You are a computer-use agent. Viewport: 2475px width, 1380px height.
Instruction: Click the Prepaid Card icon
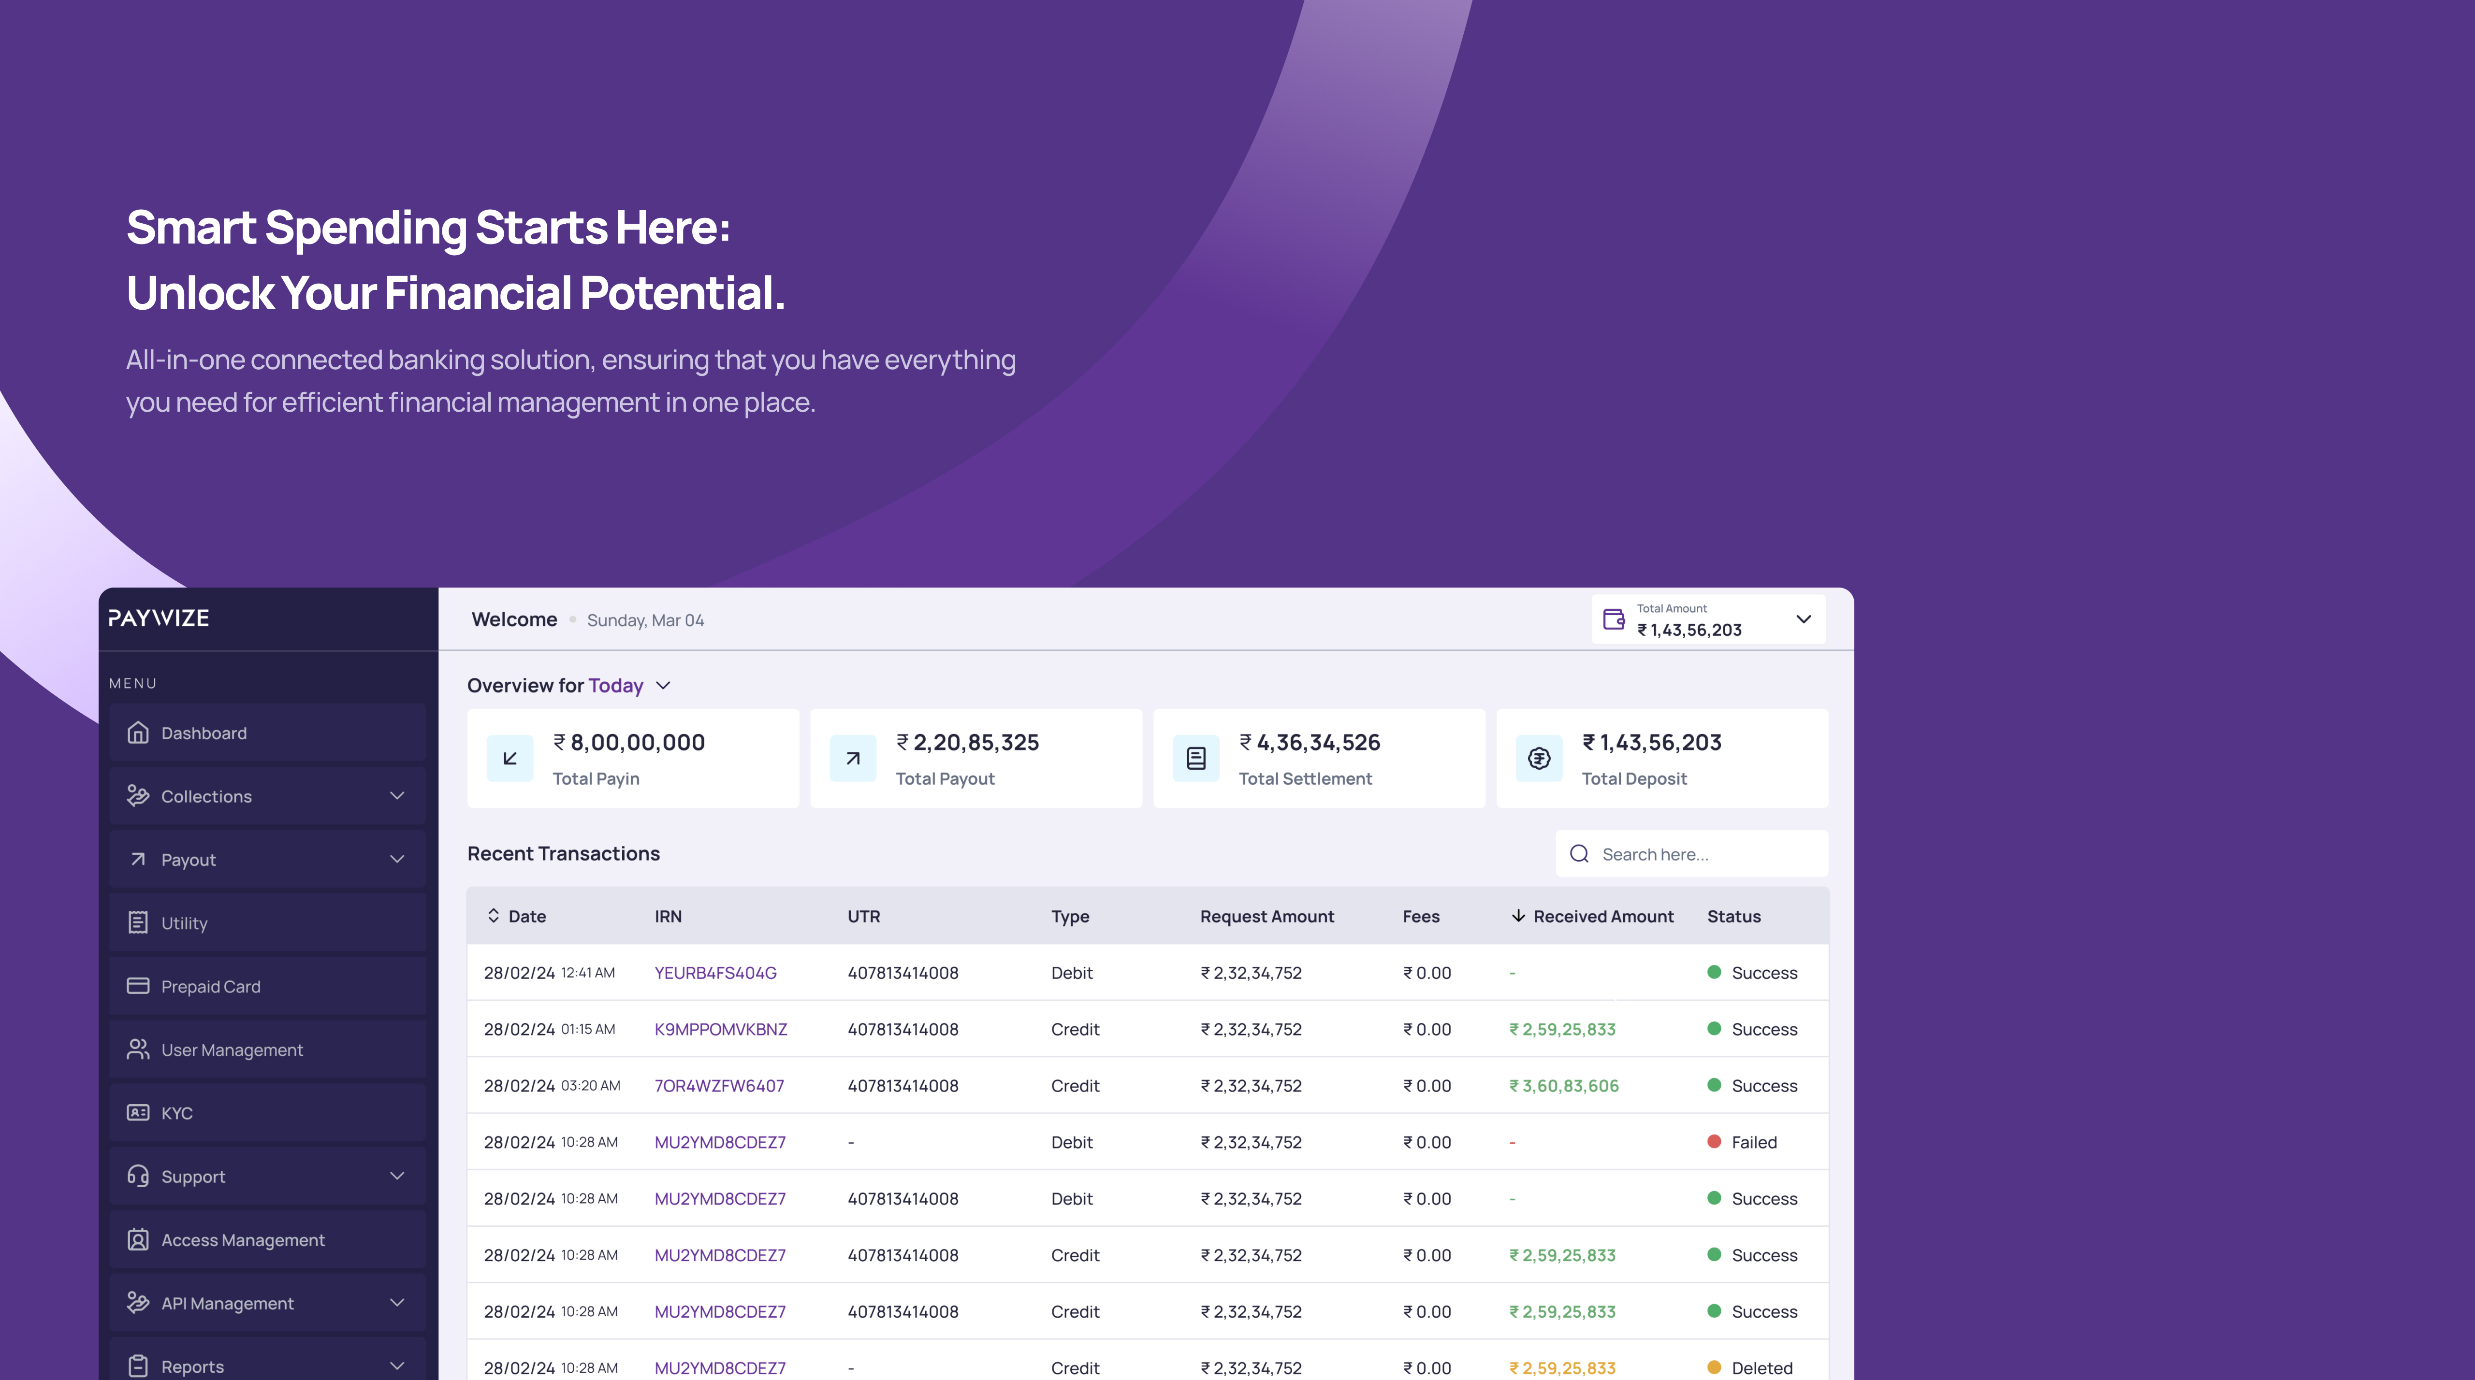click(x=137, y=986)
